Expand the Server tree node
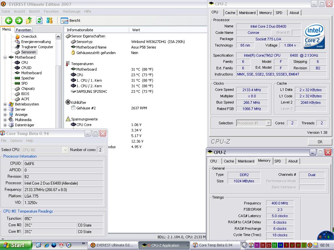 tap(5, 109)
